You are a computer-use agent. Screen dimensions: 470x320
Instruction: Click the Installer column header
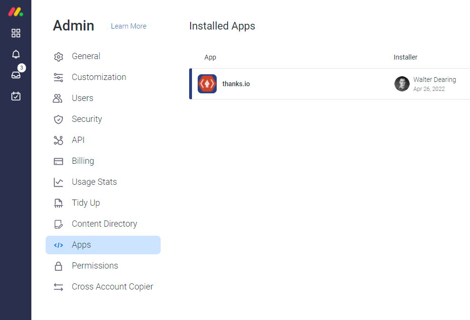(x=405, y=57)
